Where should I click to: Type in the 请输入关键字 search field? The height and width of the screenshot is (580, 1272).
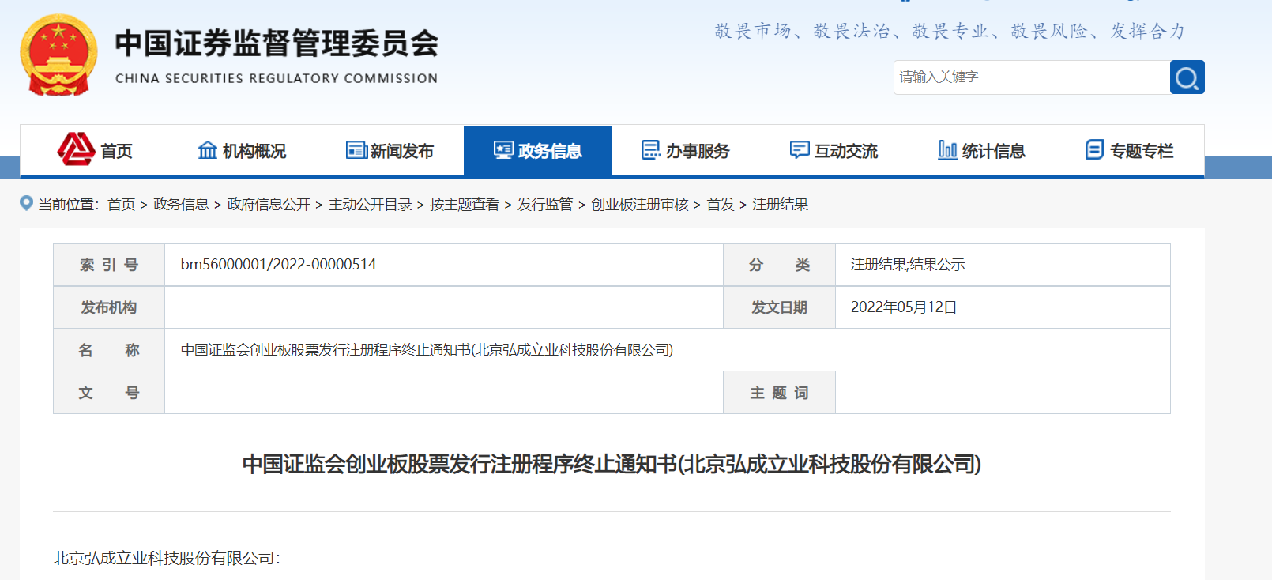click(1031, 77)
